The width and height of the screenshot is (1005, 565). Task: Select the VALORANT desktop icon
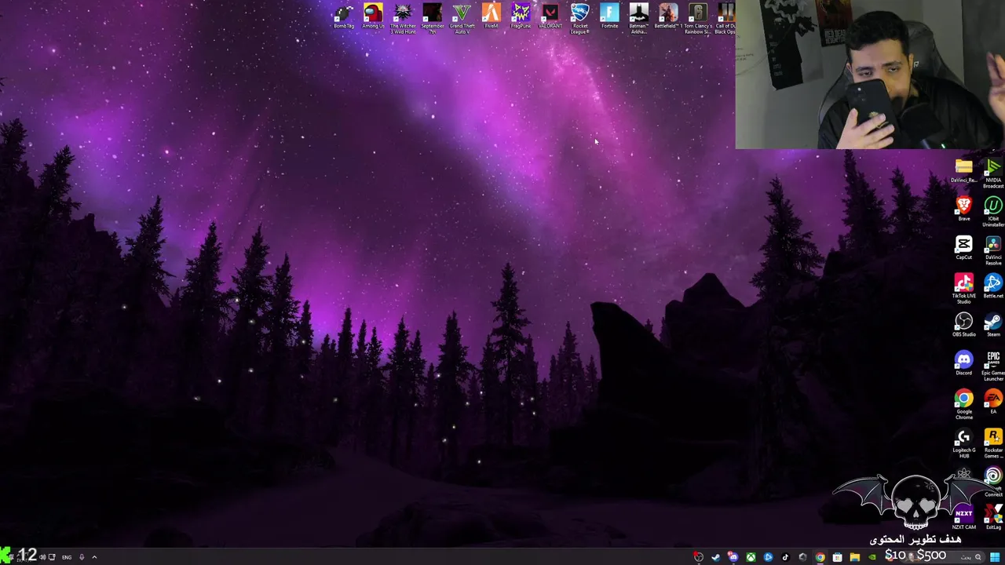(x=550, y=16)
